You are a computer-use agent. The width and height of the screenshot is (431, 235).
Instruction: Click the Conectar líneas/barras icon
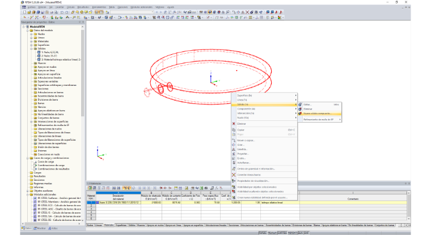(234, 175)
